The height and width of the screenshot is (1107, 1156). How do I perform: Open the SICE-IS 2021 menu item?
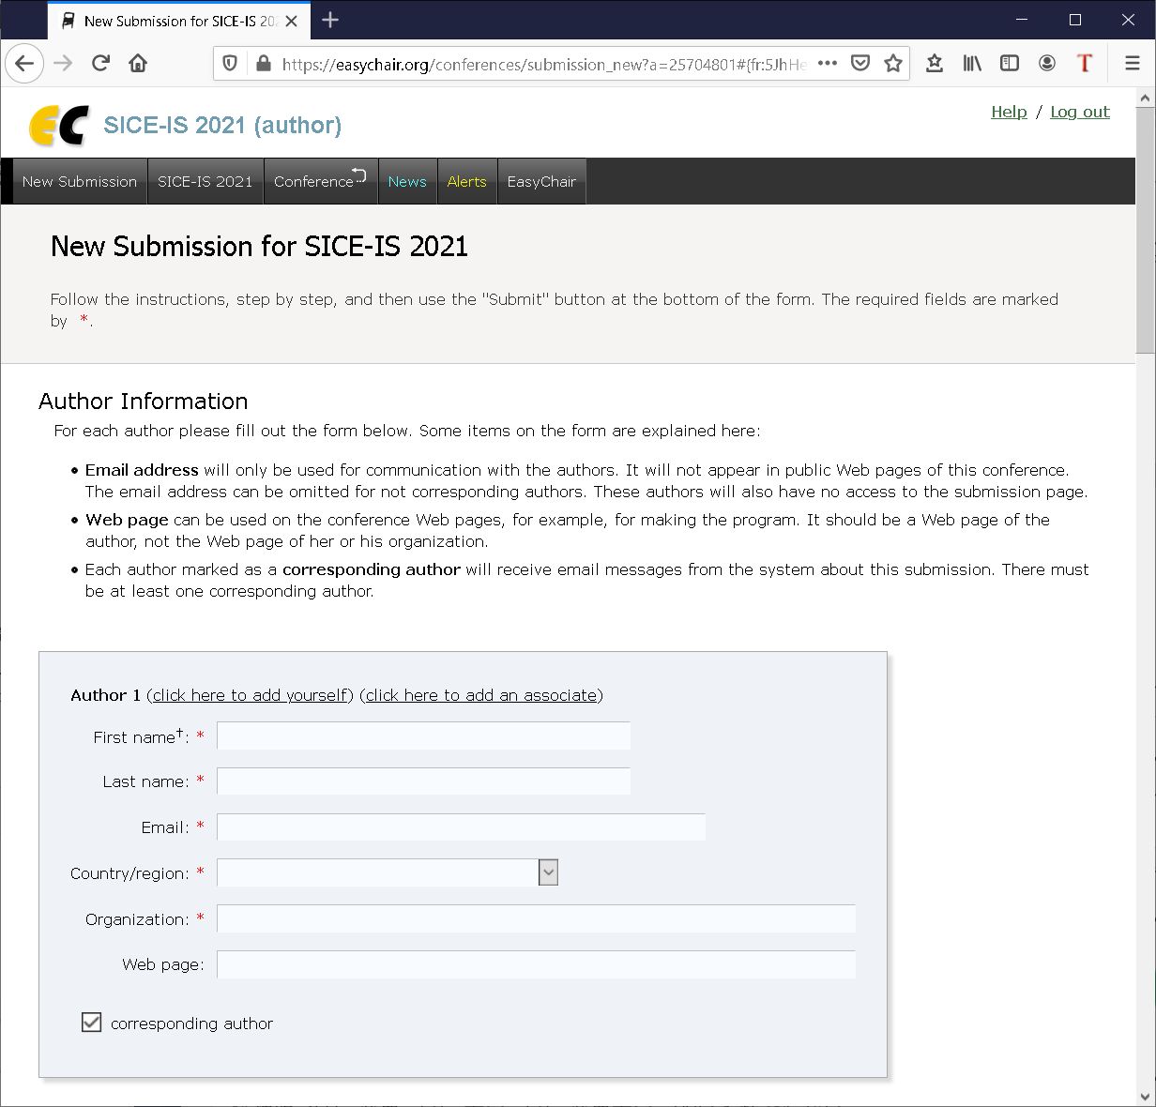tap(205, 182)
